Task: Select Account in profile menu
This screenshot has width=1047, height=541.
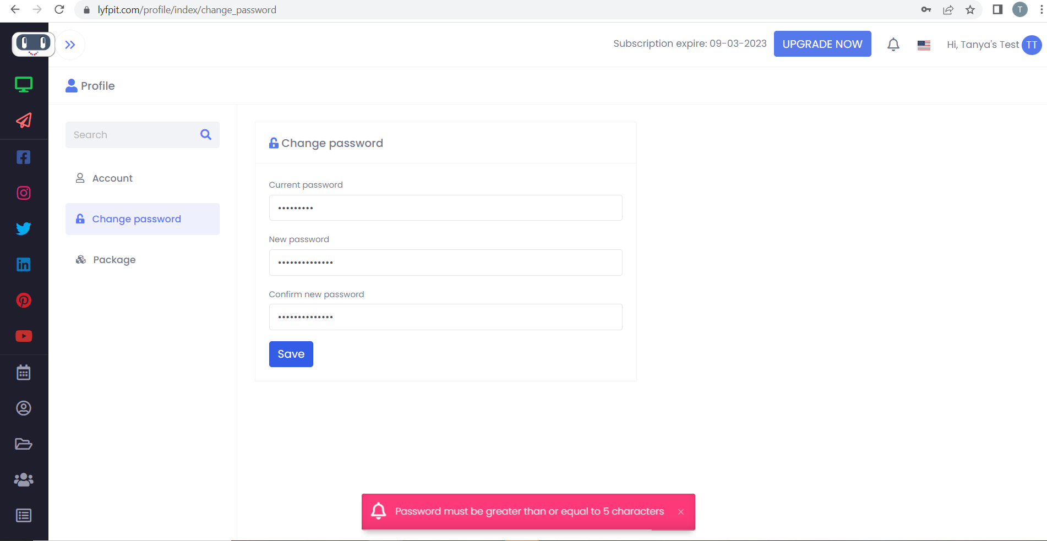Action: pos(143,178)
